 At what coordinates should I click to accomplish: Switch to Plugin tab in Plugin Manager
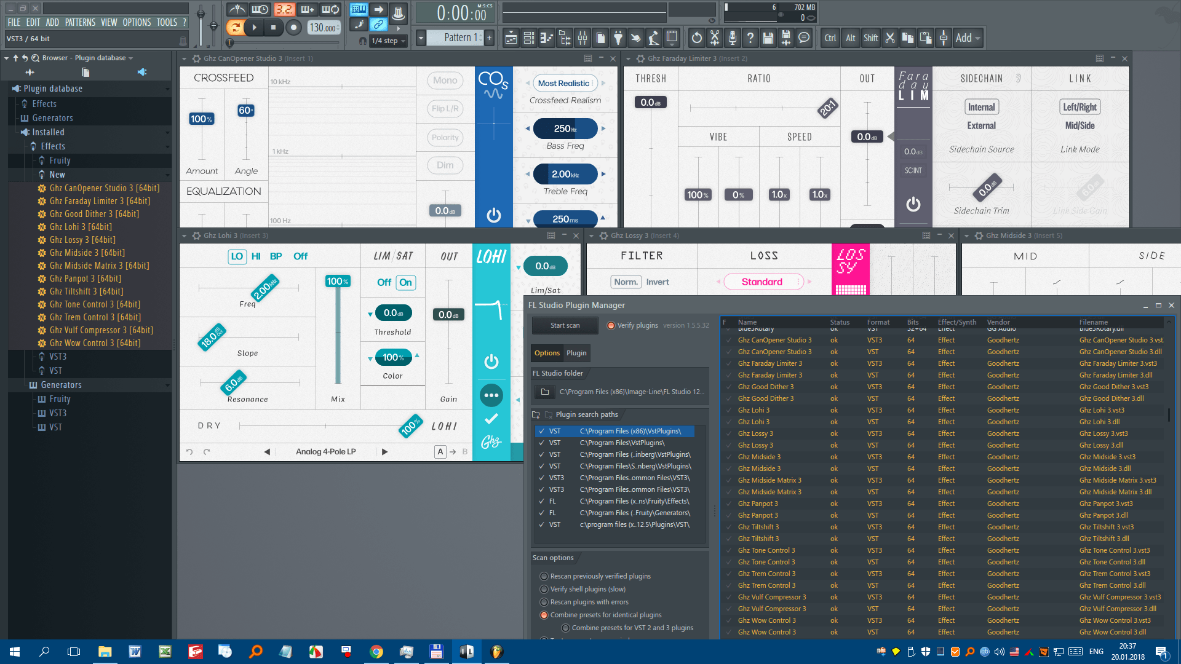point(576,354)
